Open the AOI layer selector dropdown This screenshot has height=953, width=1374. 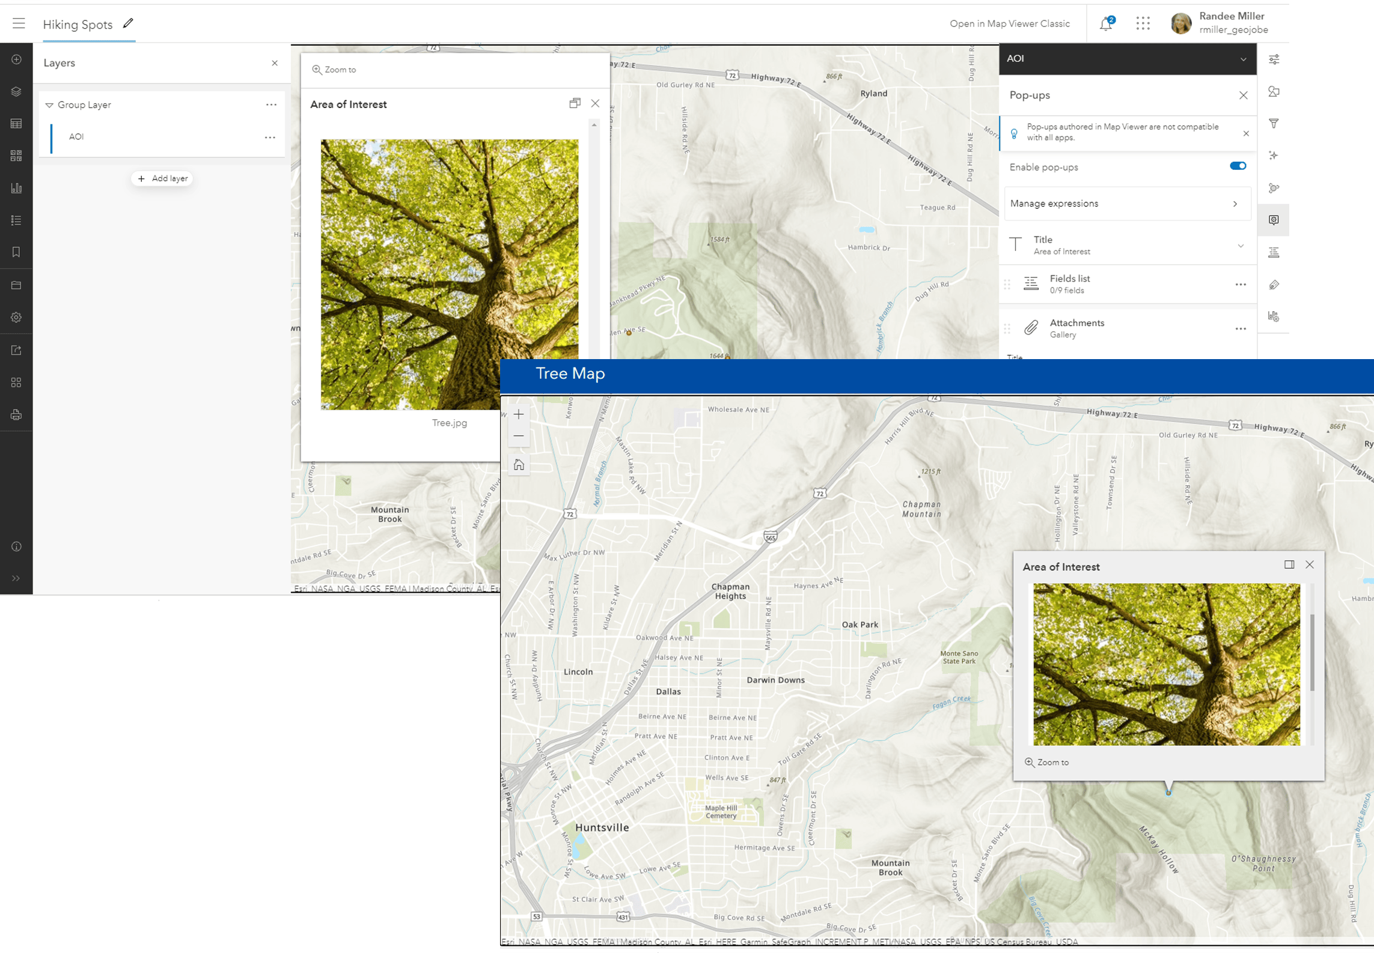coord(1128,59)
